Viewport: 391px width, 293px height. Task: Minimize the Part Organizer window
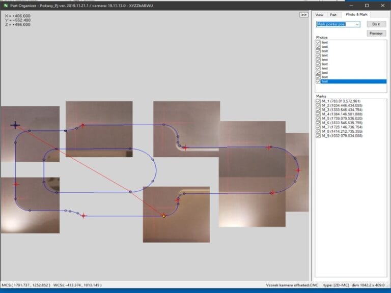tap(350, 5)
